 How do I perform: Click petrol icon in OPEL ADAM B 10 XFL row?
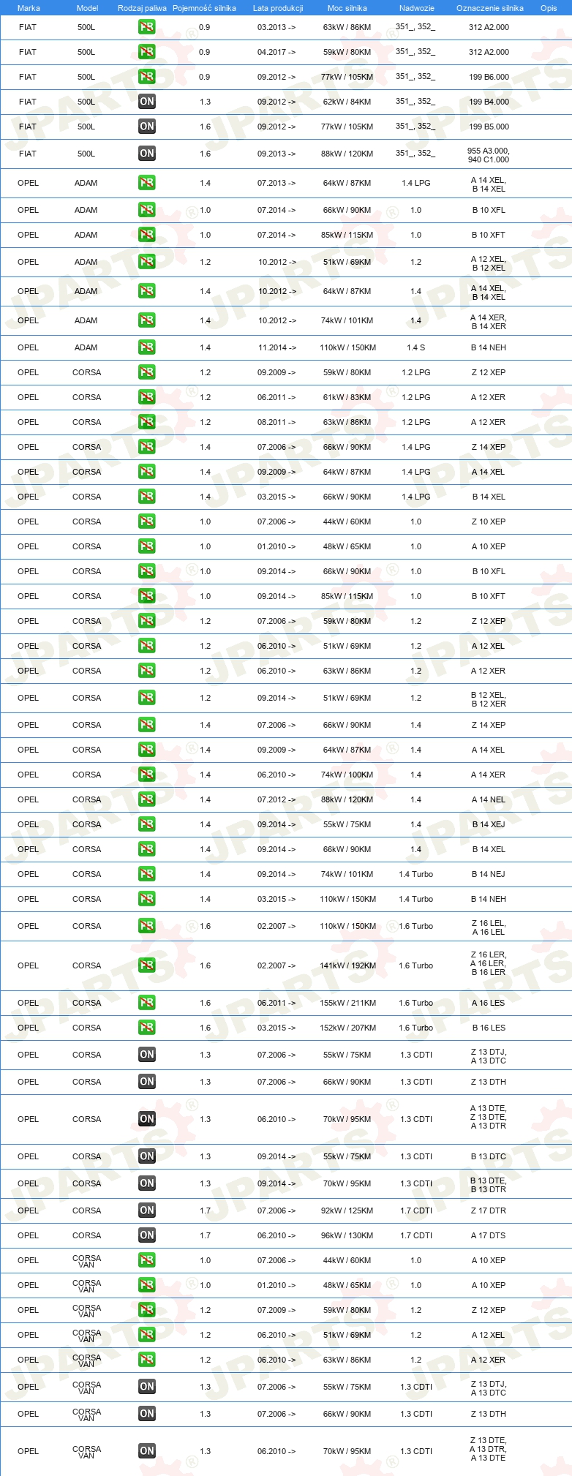pos(147,210)
